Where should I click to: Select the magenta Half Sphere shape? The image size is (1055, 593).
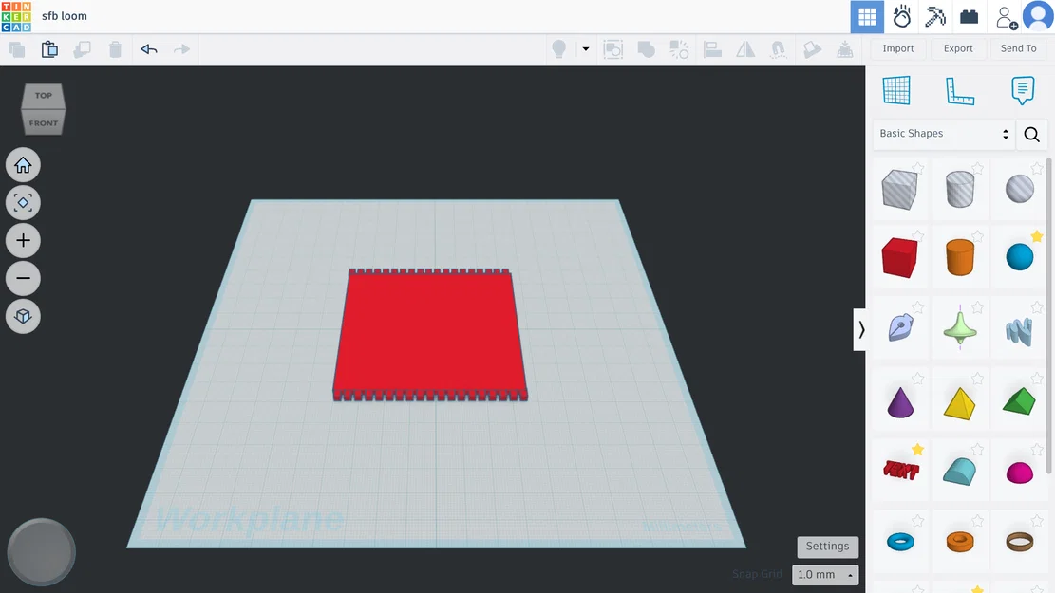pos(1019,473)
